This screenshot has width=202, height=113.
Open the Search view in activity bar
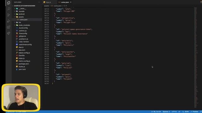[x=9, y=9]
